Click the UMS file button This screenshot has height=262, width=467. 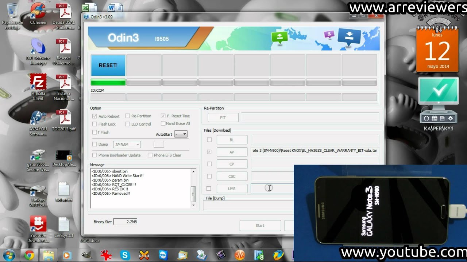(x=232, y=188)
